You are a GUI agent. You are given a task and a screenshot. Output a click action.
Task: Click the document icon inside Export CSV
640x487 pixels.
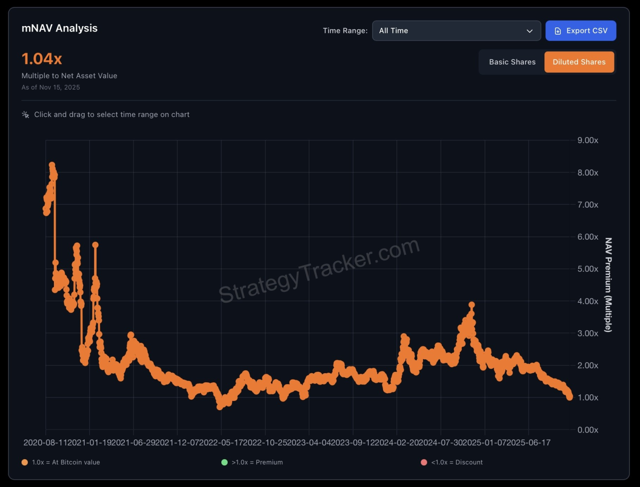pos(557,31)
